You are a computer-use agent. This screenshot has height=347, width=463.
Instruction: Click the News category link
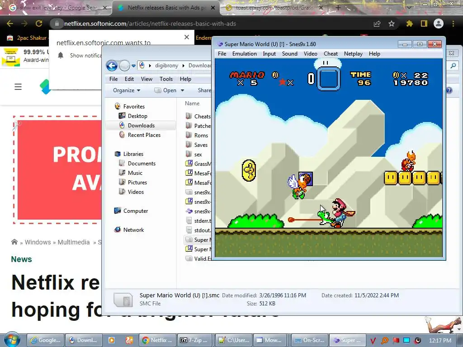tap(21, 259)
